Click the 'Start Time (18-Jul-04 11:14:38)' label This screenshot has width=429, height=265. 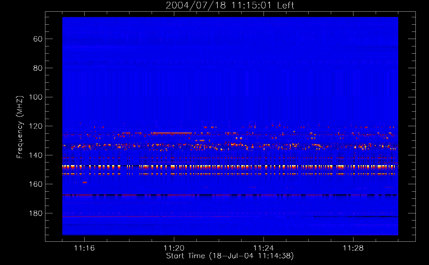pyautogui.click(x=230, y=256)
